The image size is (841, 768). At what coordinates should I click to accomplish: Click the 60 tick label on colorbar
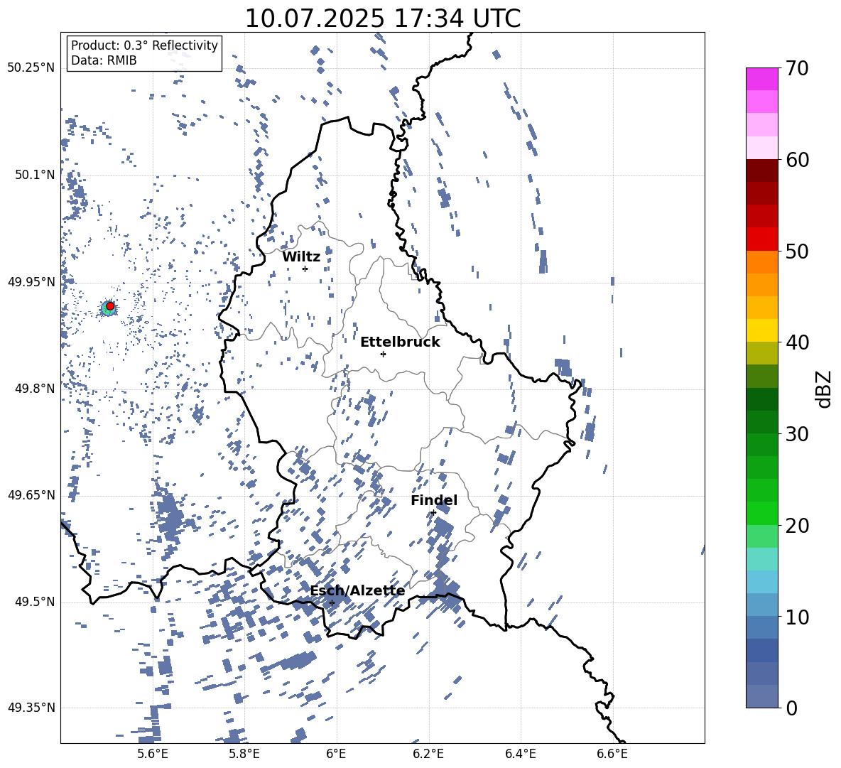tap(797, 160)
